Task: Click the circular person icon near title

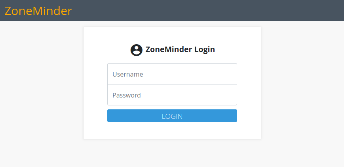Action: click(x=137, y=50)
